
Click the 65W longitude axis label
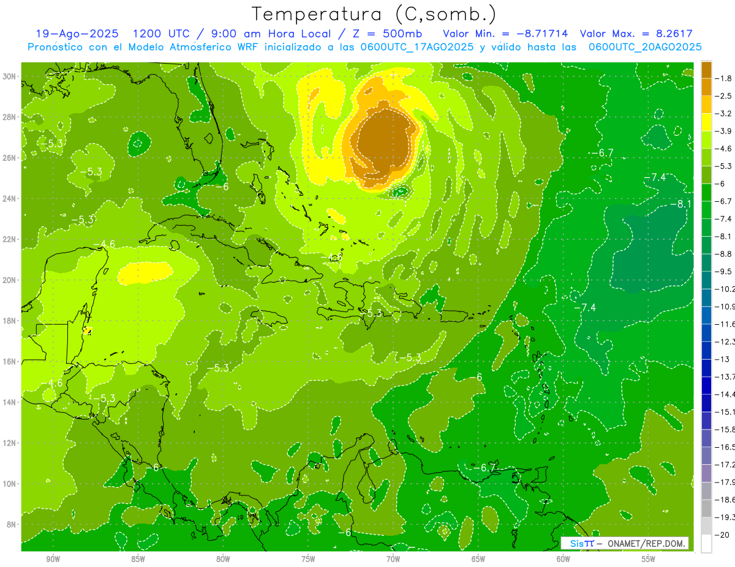478,559
